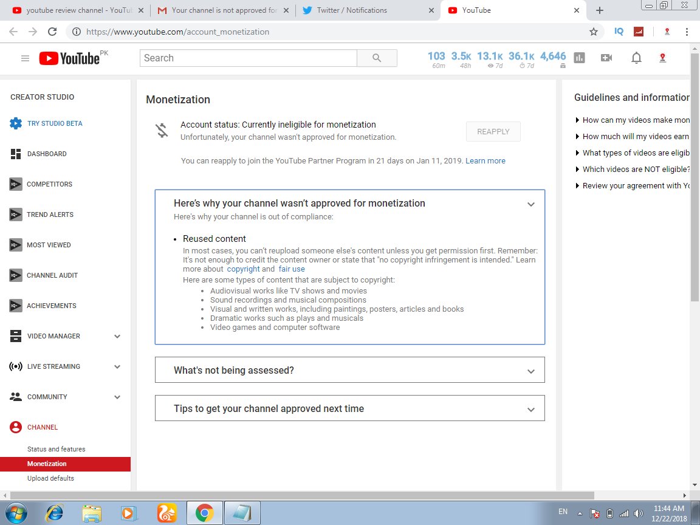Image resolution: width=700 pixels, height=525 pixels.
Task: Expand How much will my videos earn
Action: click(x=632, y=137)
